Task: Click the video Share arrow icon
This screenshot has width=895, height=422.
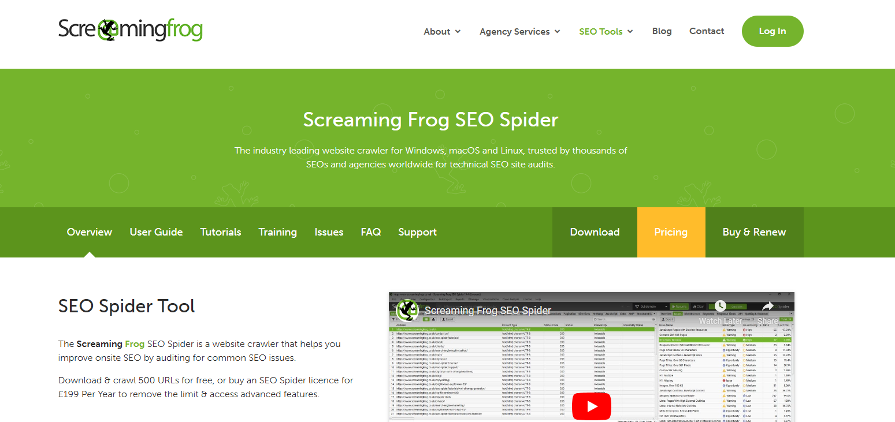Action: point(768,307)
